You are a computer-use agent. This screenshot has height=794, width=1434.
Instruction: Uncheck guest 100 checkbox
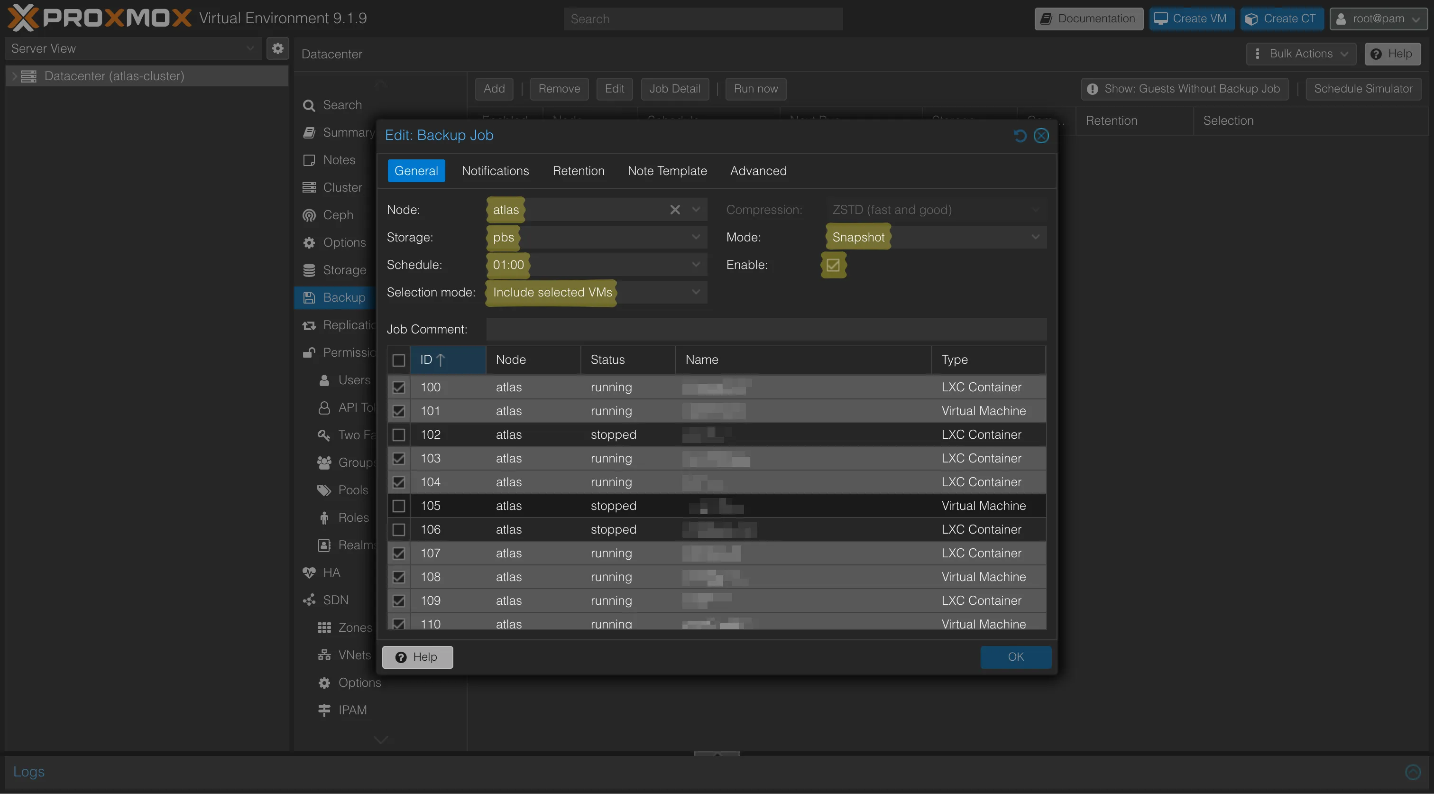399,387
